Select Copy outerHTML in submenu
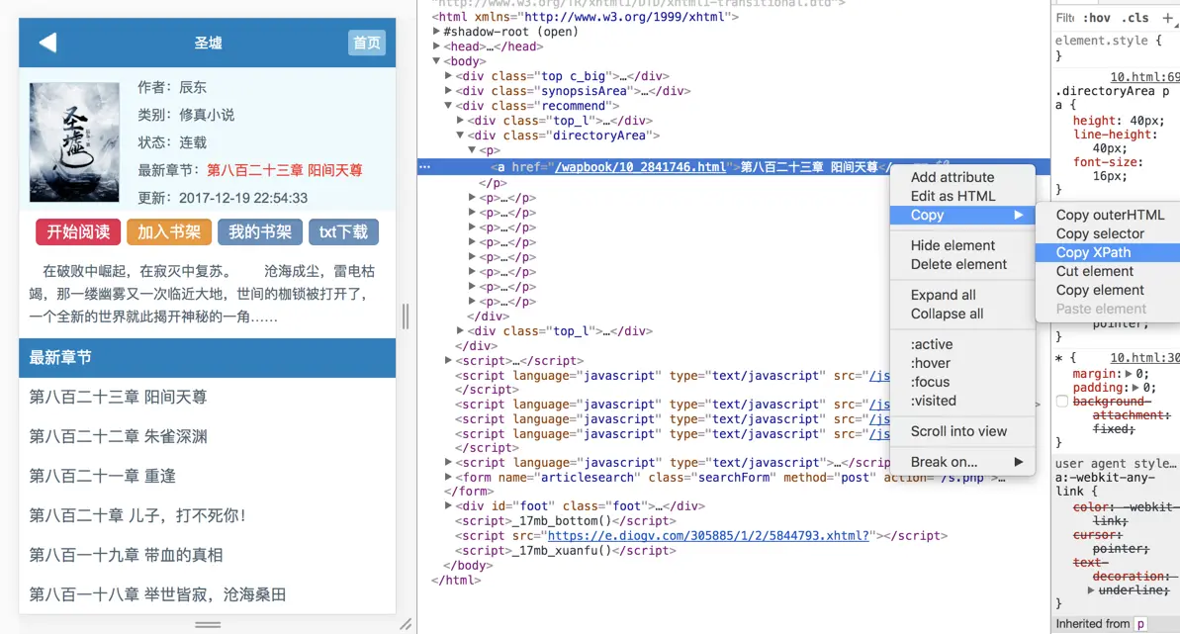The width and height of the screenshot is (1180, 634). 1109,215
